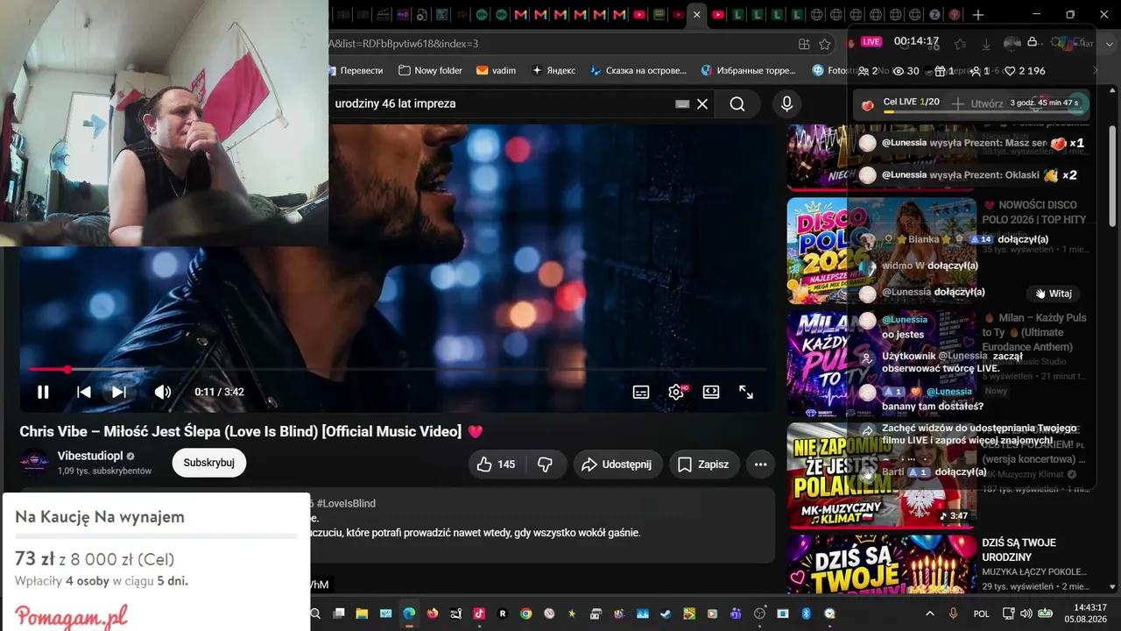Open the more actions three-dot menu
The image size is (1121, 631).
tap(760, 464)
